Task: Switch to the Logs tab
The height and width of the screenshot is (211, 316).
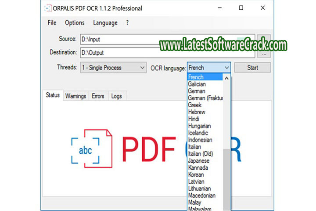Action: point(117,96)
